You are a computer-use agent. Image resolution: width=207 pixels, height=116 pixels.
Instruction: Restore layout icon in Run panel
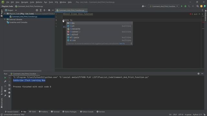5,91
